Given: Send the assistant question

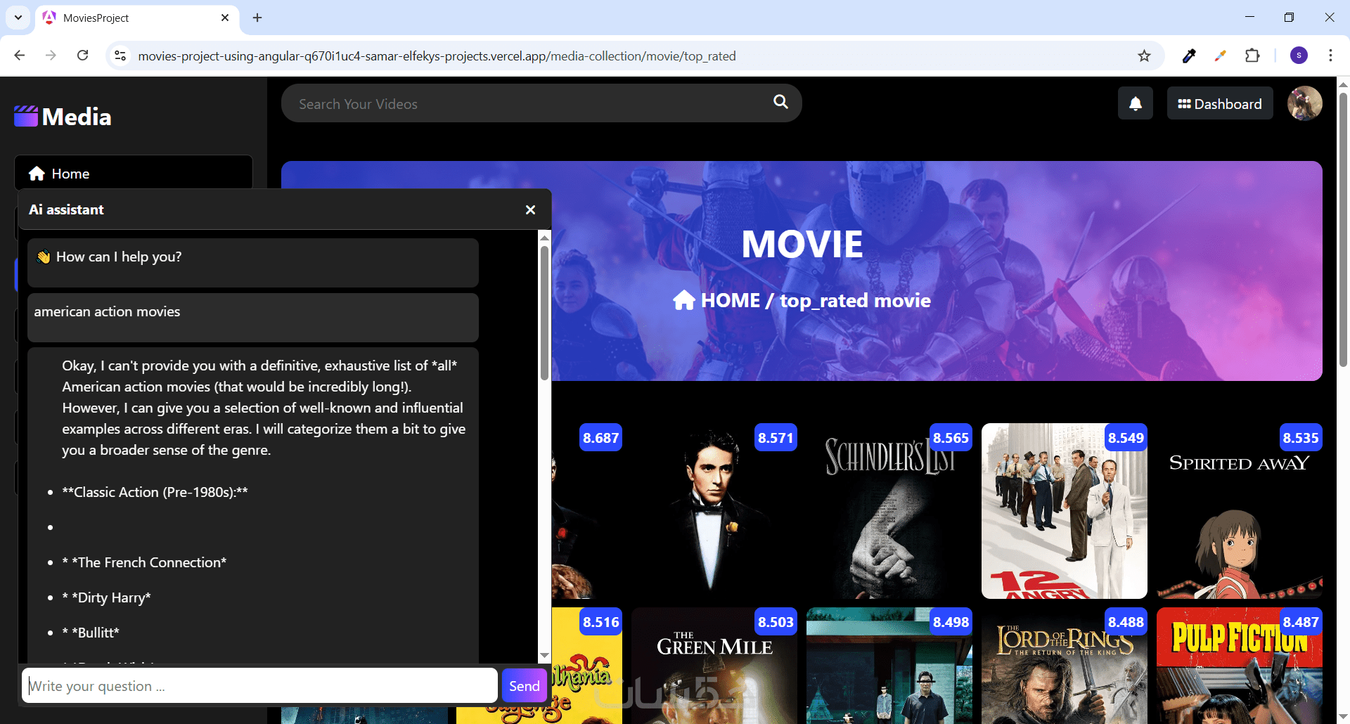Looking at the screenshot, I should pos(525,686).
